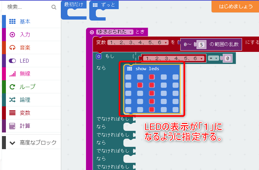
Task: Select the の範囲の乱数 random block
Action: [224, 44]
